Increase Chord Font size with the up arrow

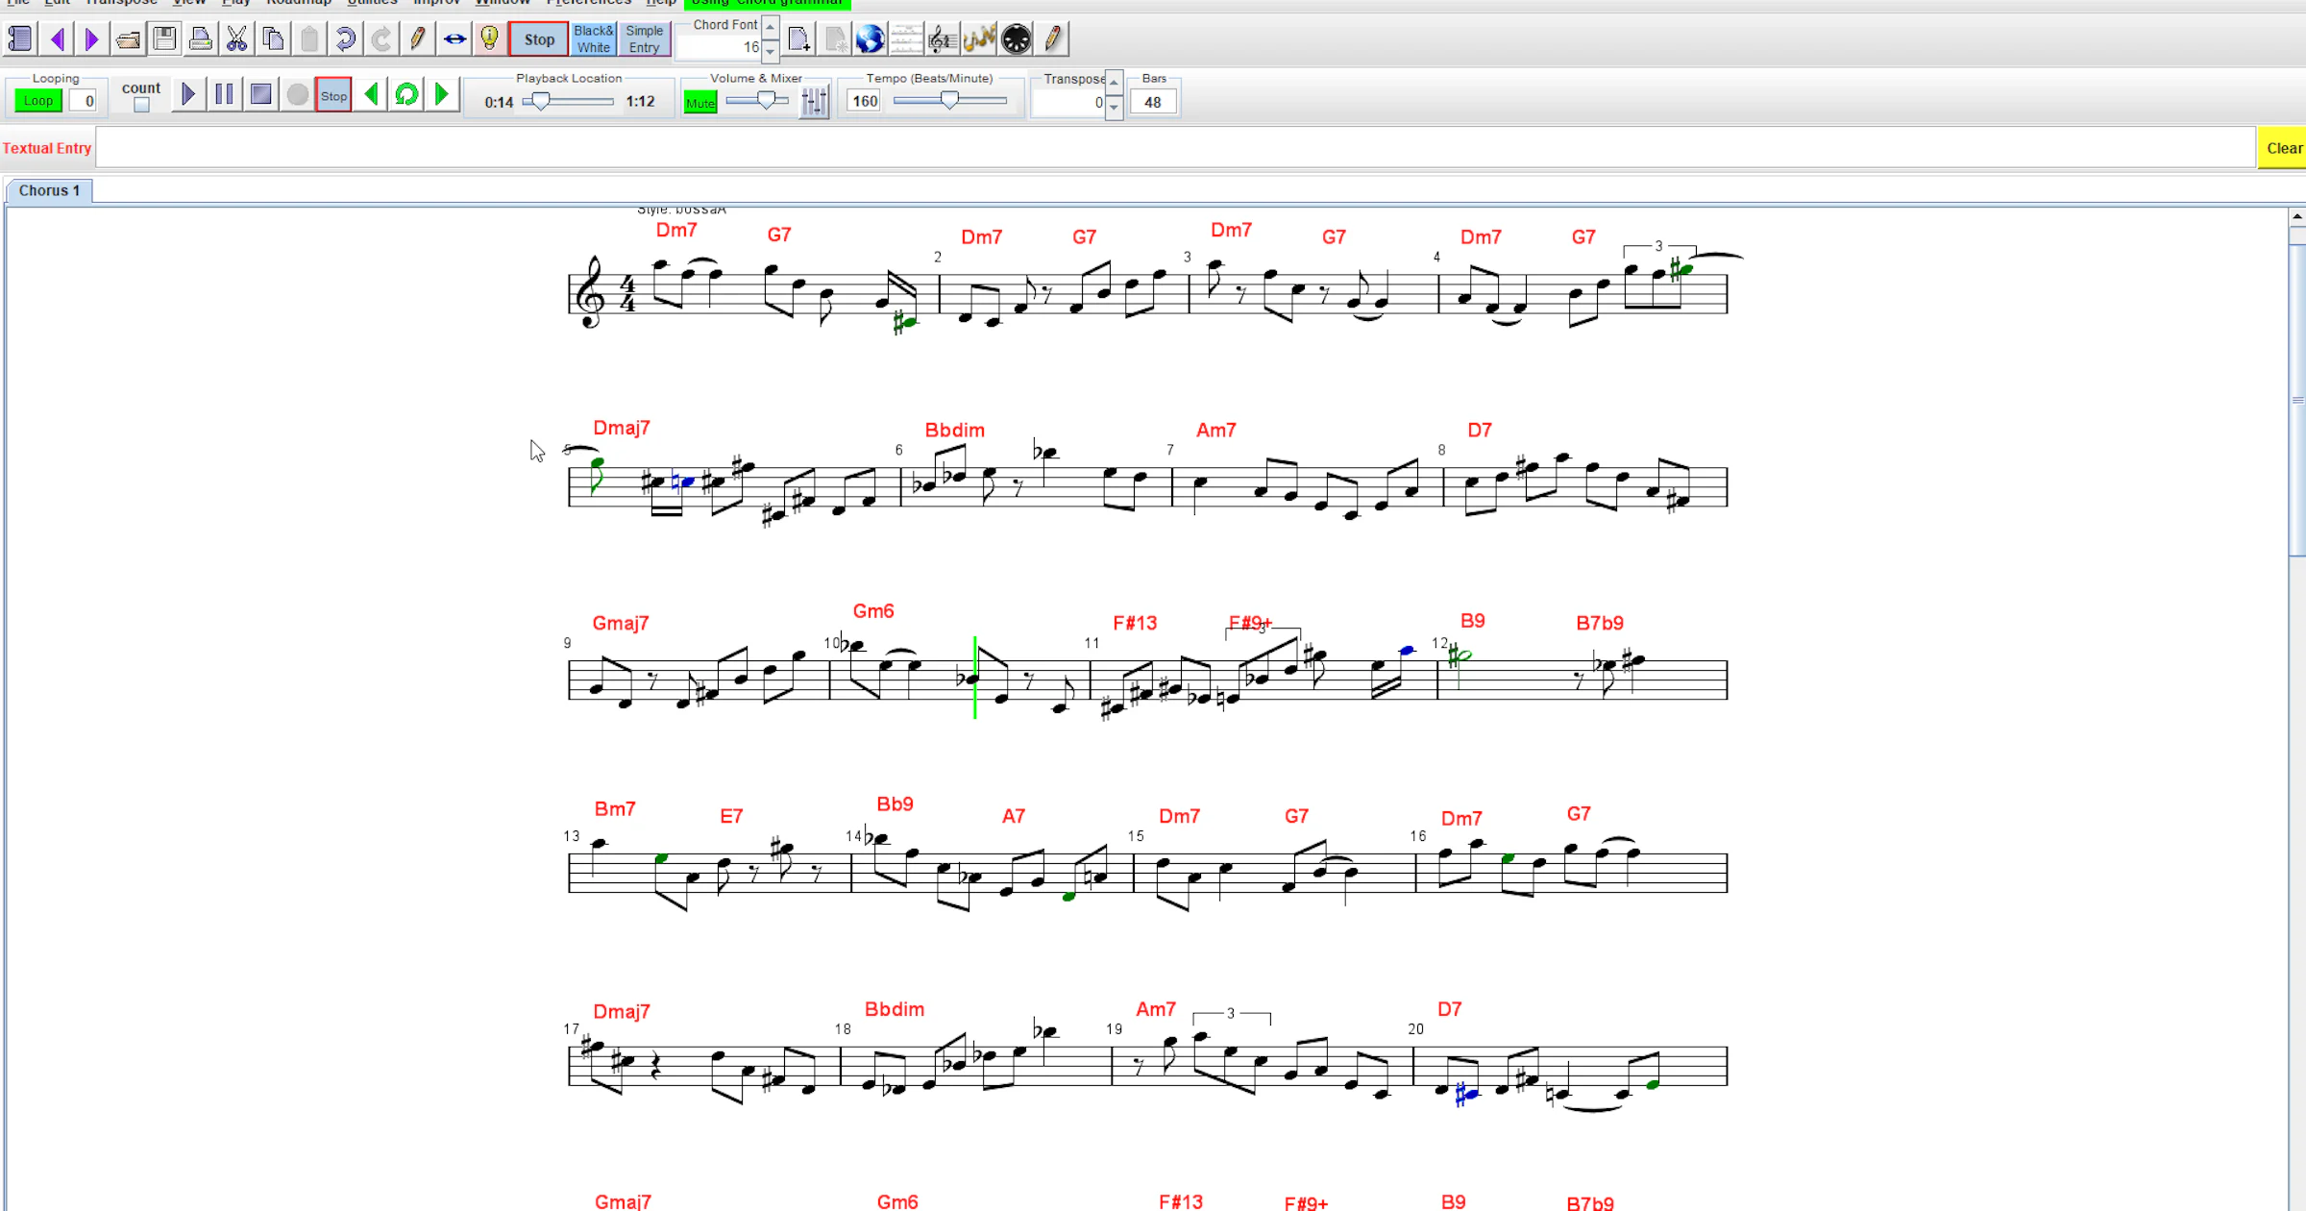[x=771, y=27]
